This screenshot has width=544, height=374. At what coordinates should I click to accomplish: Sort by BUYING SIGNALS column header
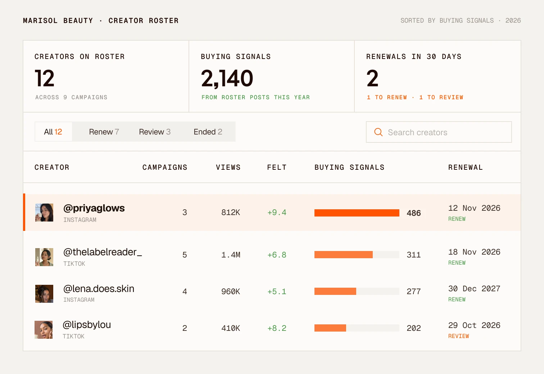point(349,167)
